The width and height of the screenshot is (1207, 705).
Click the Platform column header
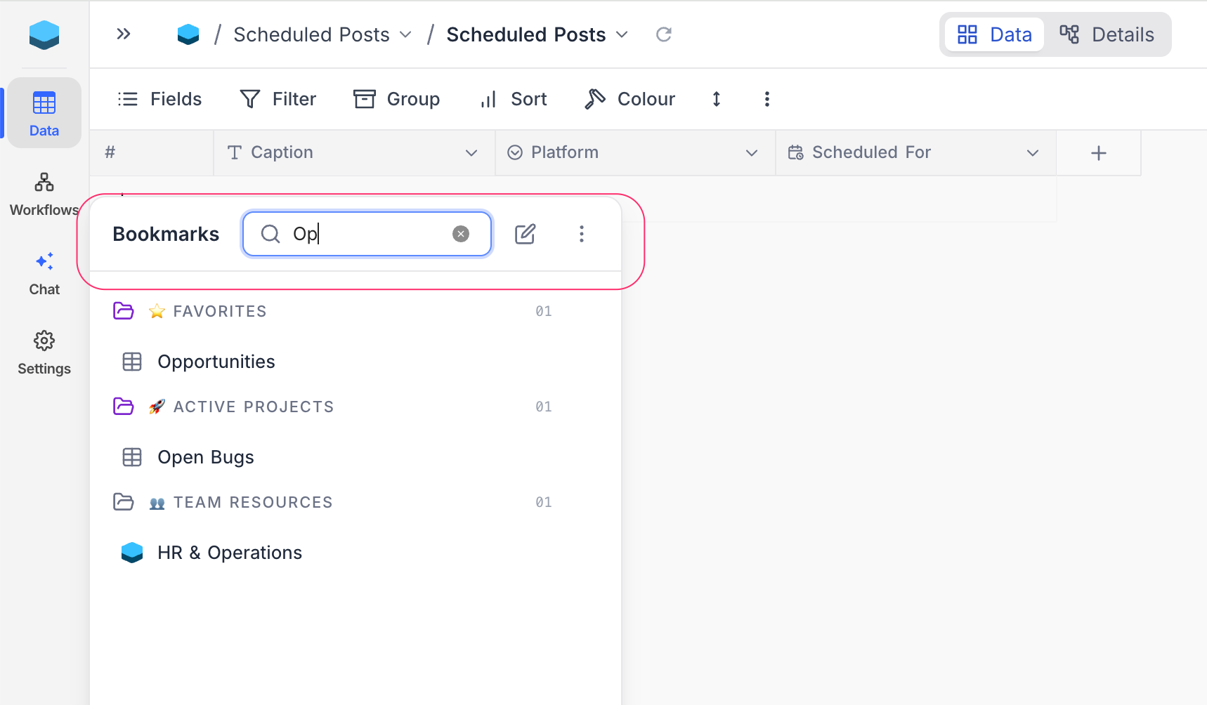pyautogui.click(x=636, y=153)
